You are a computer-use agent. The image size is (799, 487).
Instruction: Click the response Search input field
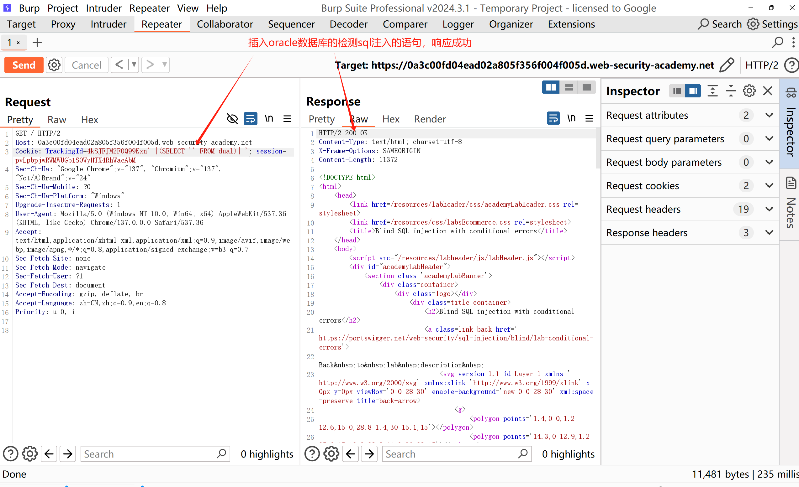coord(451,454)
